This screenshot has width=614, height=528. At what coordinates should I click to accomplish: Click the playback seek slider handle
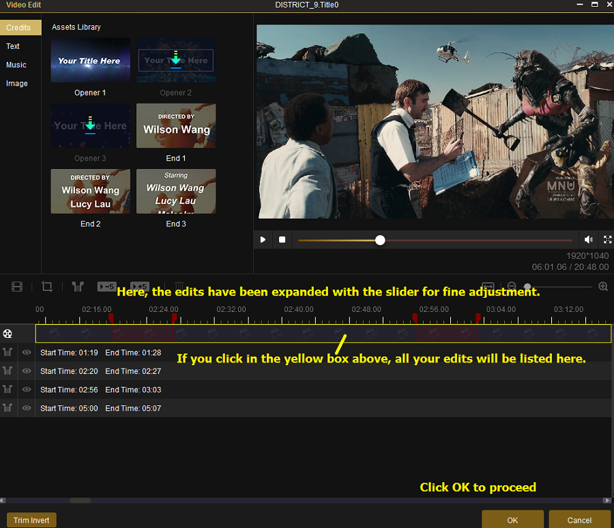coord(380,240)
